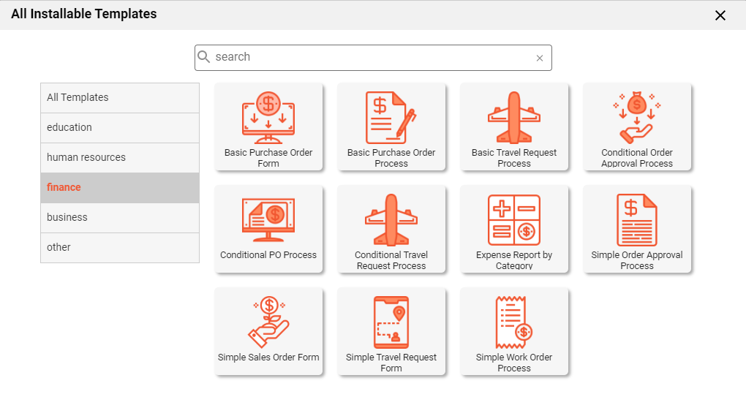Click the magnifier icon in search box
746x416 pixels.
pyautogui.click(x=203, y=56)
